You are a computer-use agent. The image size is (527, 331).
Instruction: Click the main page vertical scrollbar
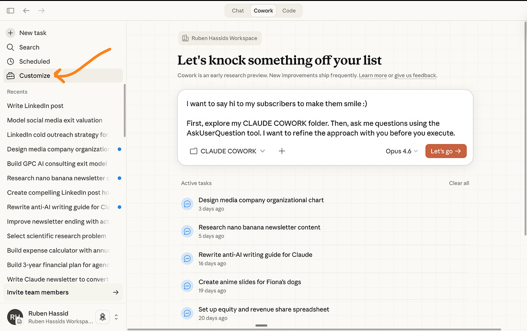pos(525,128)
